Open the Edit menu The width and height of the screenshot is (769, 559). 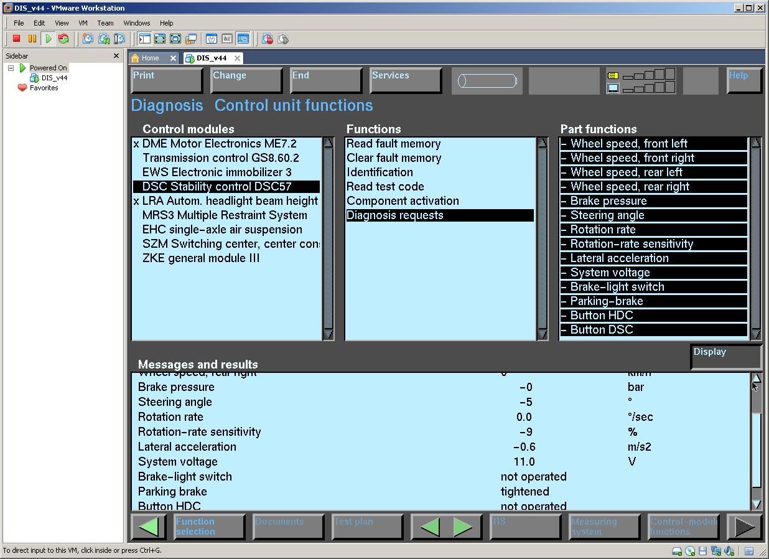tap(39, 23)
